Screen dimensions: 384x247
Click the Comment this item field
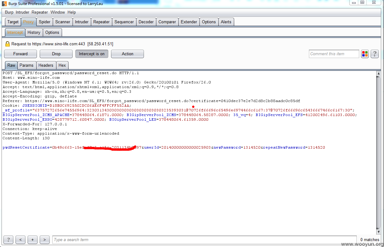[334, 54]
